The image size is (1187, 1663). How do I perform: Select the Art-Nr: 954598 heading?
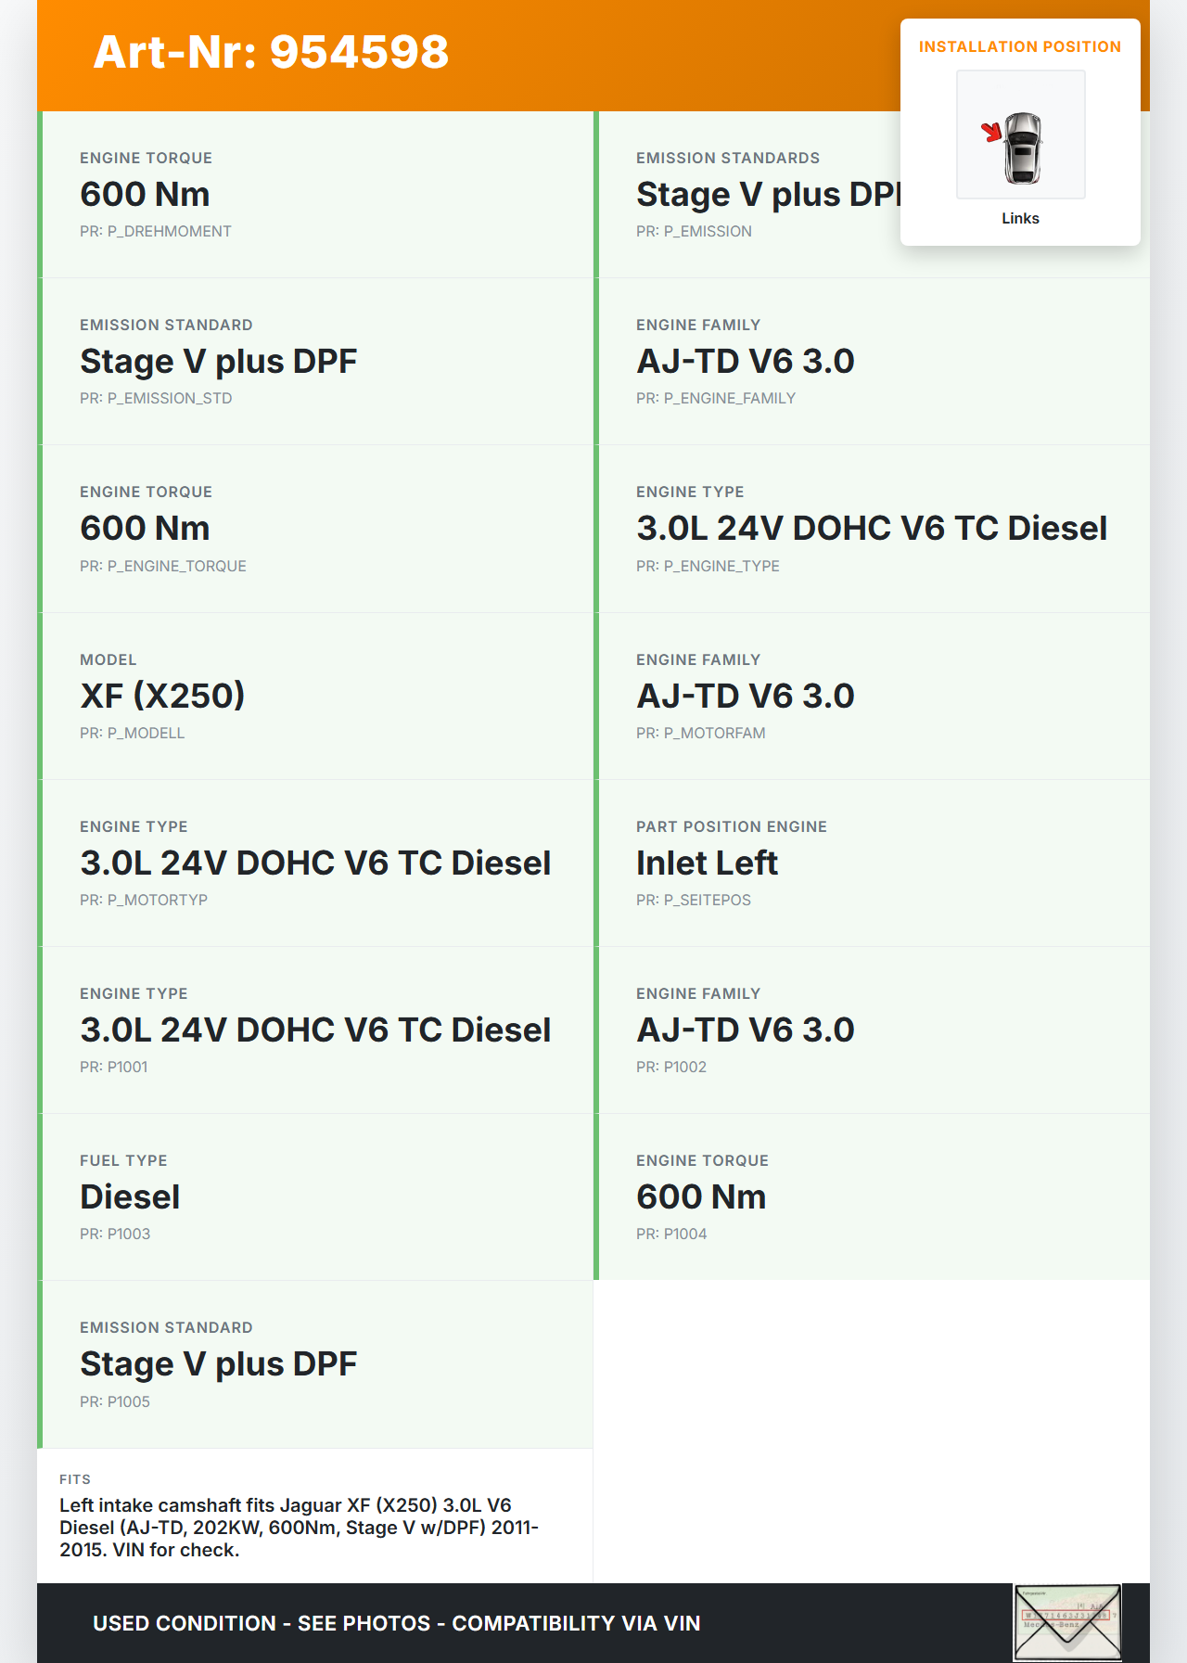(x=271, y=52)
